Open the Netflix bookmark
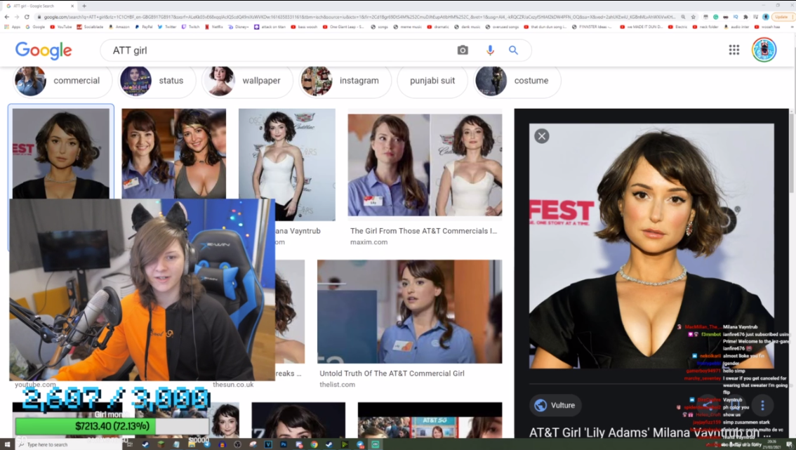The image size is (796, 450). point(214,27)
